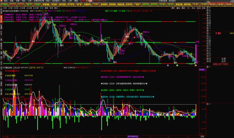Click the 全球动态 toolbar button

[129, 5]
